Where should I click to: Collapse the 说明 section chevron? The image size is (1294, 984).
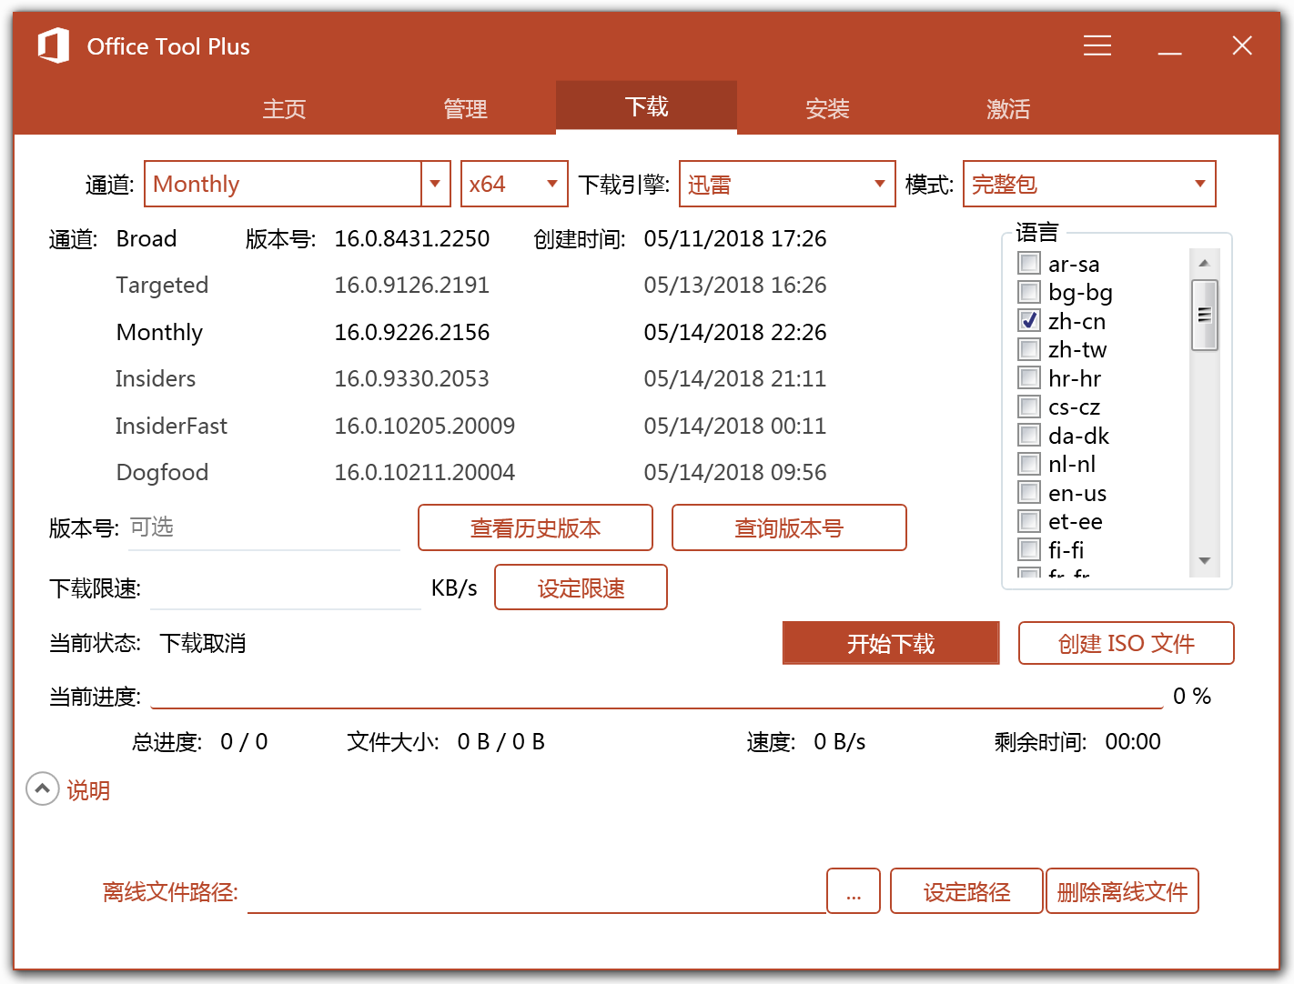42,788
